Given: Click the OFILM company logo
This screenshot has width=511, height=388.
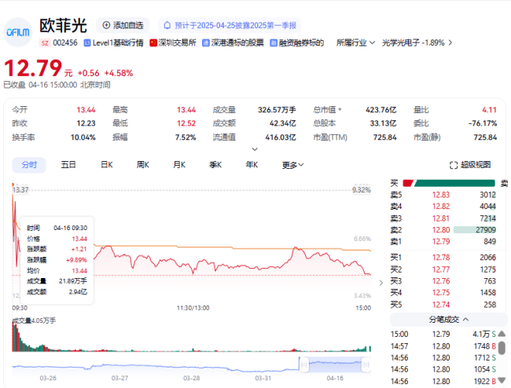Looking at the screenshot, I should [18, 32].
